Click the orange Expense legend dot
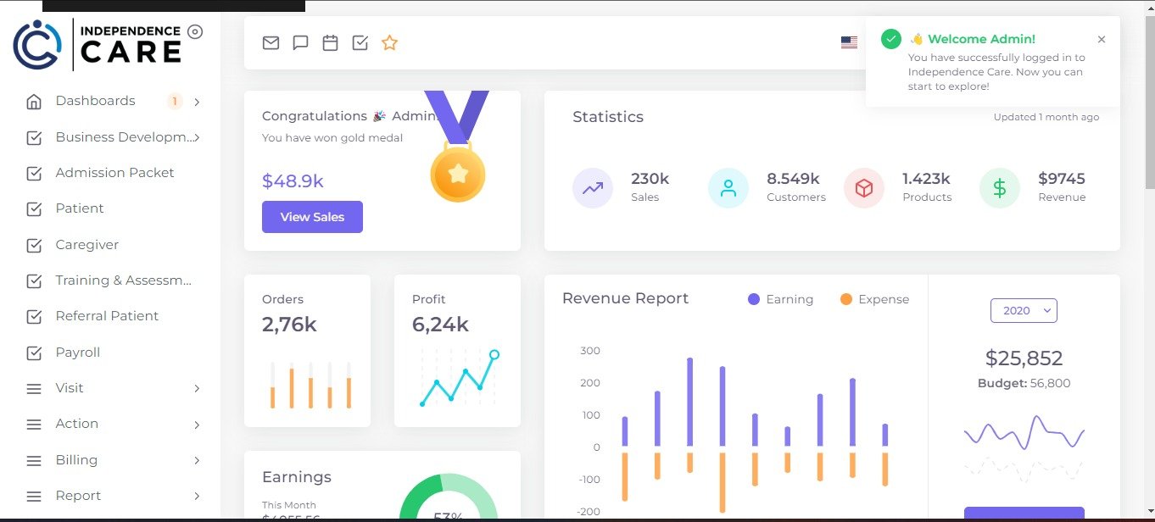Viewport: 1155px width, 522px height. point(846,299)
